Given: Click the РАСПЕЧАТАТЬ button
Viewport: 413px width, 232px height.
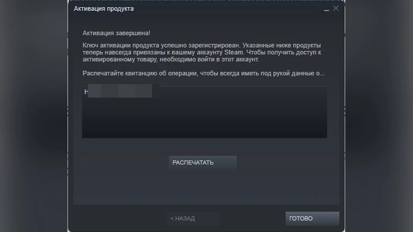Looking at the screenshot, I should 203,163.
